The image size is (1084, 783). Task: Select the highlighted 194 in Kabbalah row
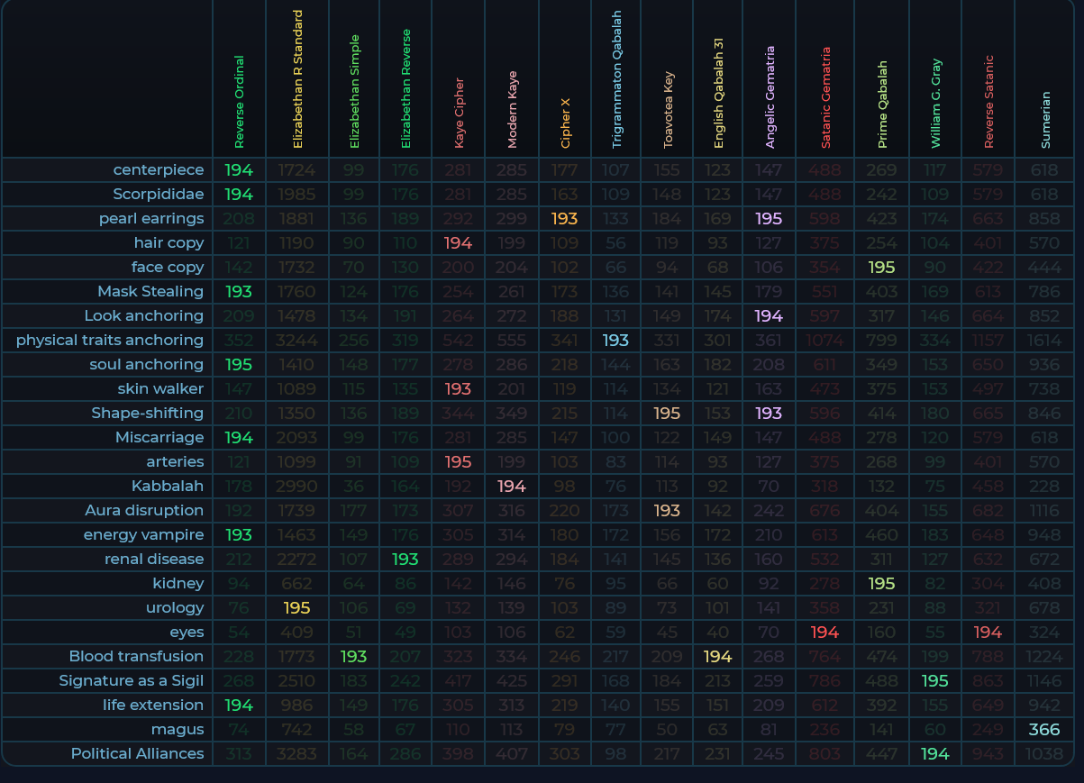[x=512, y=487]
